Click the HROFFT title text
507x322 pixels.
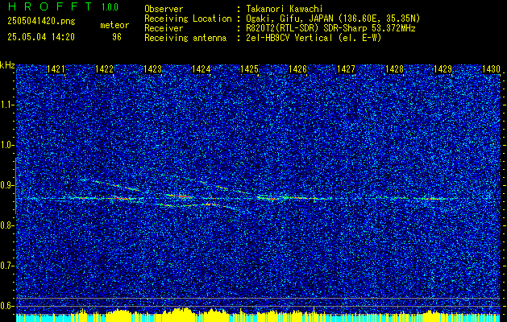[x=49, y=6]
